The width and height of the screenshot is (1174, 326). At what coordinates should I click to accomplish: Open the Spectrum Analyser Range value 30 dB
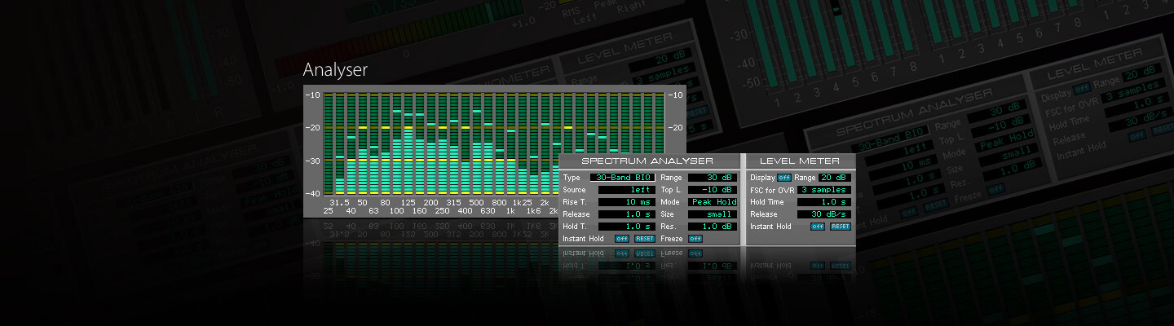[x=712, y=177]
